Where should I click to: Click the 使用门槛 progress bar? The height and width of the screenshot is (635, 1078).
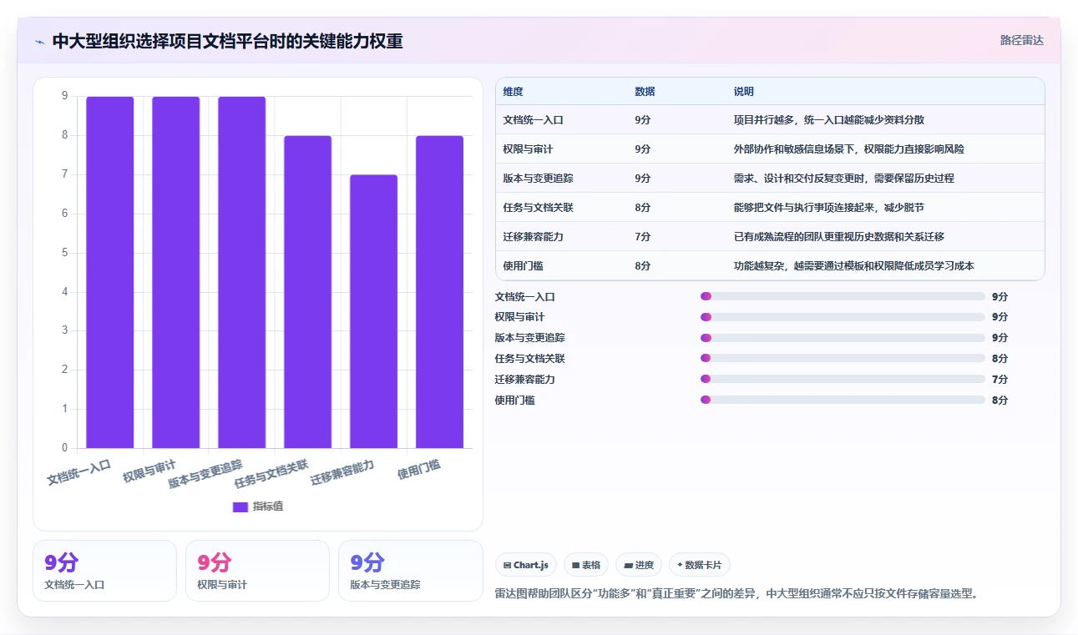843,400
